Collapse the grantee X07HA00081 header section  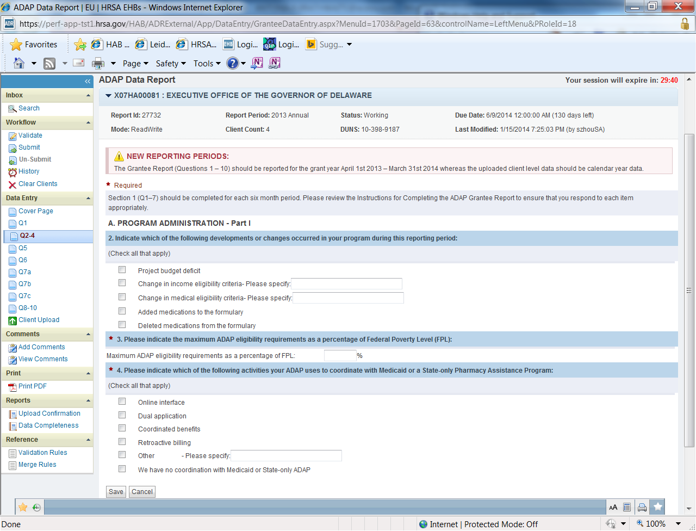pos(109,96)
